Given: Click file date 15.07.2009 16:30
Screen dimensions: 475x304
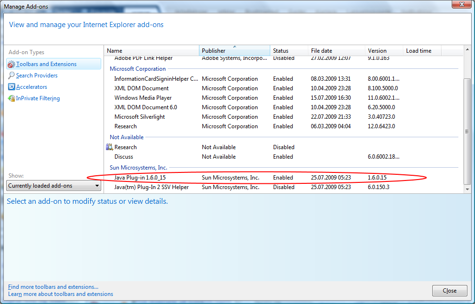Looking at the screenshot, I should click(331, 98).
